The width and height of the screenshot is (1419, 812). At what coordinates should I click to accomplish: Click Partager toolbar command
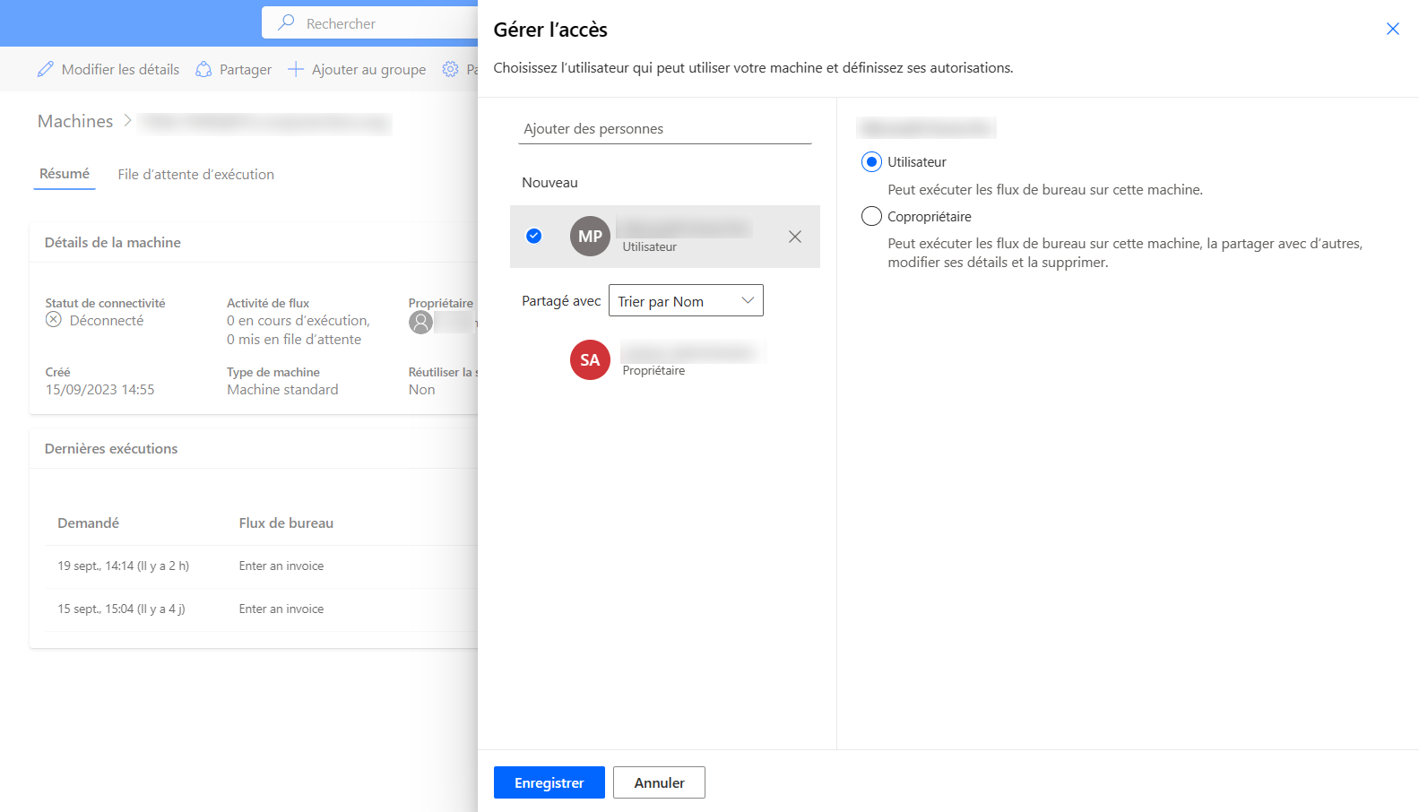coord(234,69)
